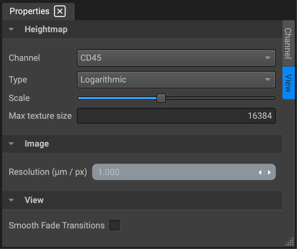Image resolution: width=297 pixels, height=249 pixels.
Task: Click the arrow icon beside Logarithmic
Action: (x=267, y=80)
